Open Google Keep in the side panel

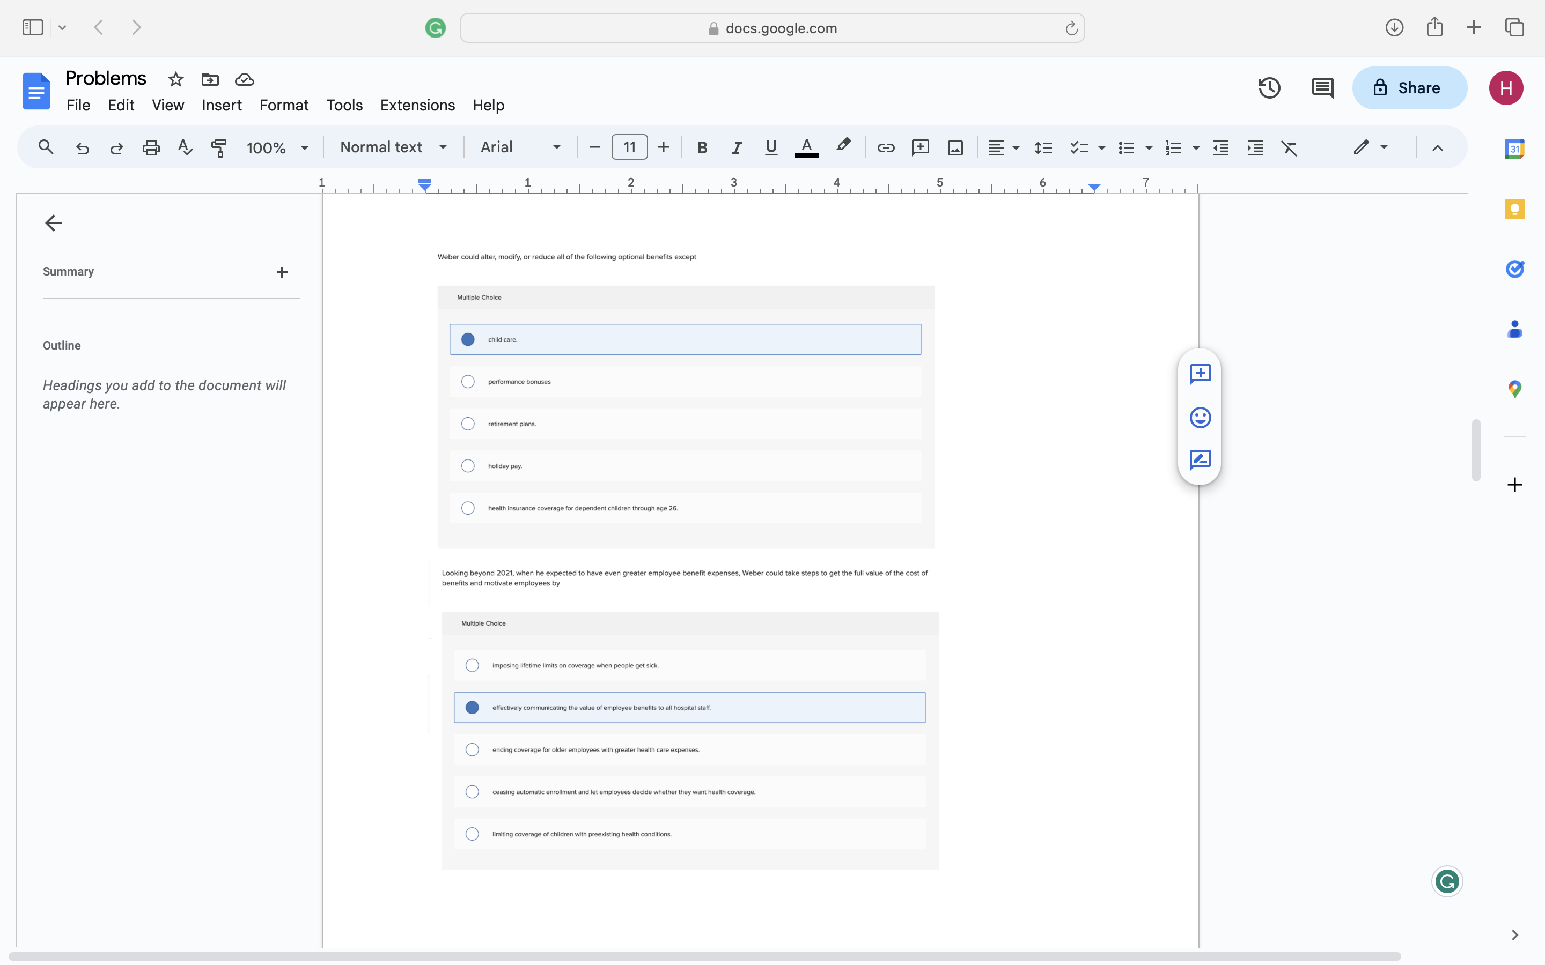[x=1515, y=209]
